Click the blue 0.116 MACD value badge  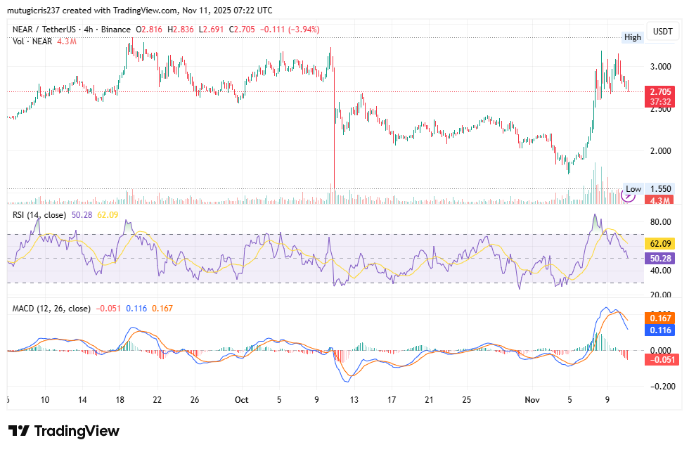(x=661, y=330)
